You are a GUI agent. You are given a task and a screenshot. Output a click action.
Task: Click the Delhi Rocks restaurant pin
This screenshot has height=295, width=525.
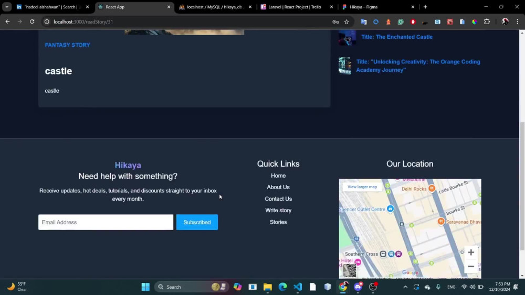point(432,189)
